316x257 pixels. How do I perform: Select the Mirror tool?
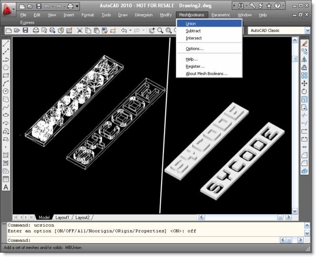pyautogui.click(x=304, y=59)
